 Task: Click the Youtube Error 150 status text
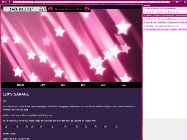coord(24,2)
